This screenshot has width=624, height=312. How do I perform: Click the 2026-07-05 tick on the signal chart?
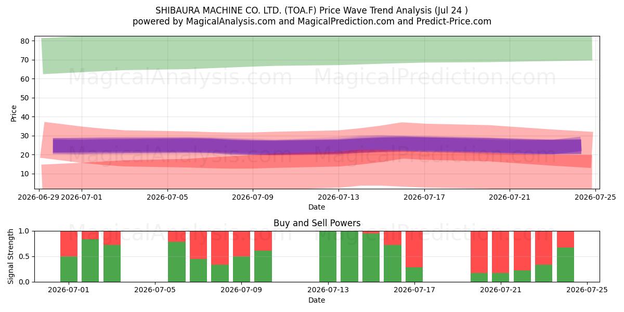(x=155, y=290)
